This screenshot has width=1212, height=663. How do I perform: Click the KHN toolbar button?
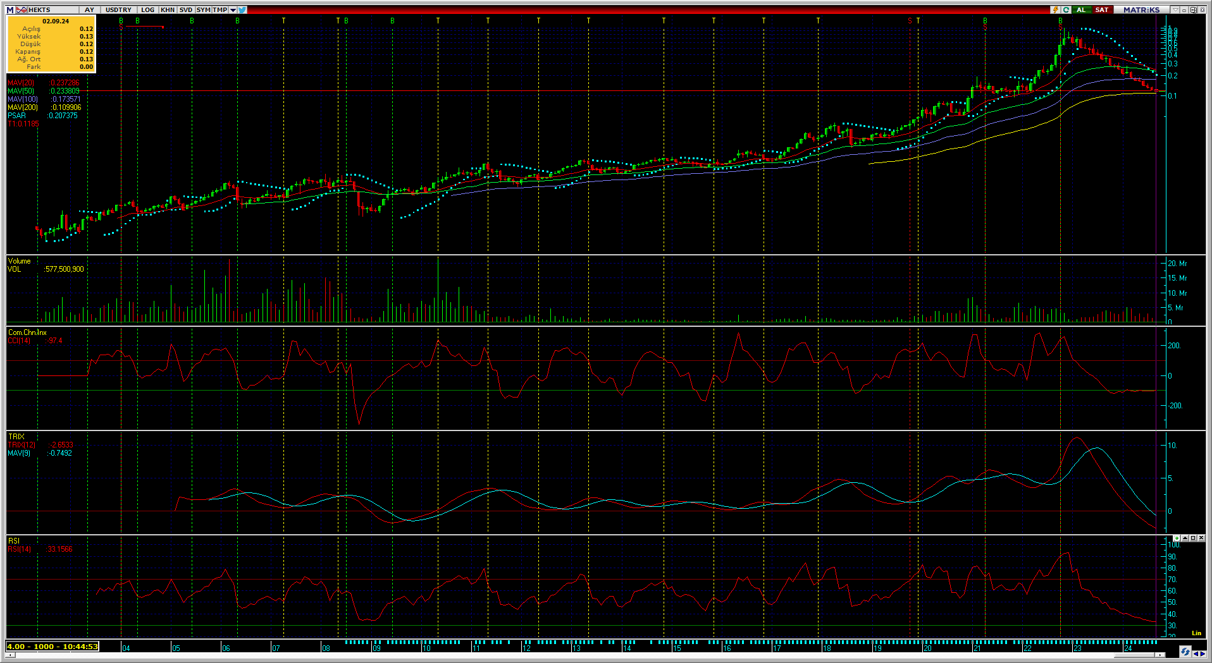point(168,9)
